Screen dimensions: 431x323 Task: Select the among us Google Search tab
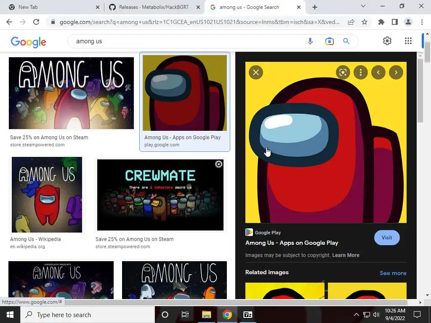254,7
